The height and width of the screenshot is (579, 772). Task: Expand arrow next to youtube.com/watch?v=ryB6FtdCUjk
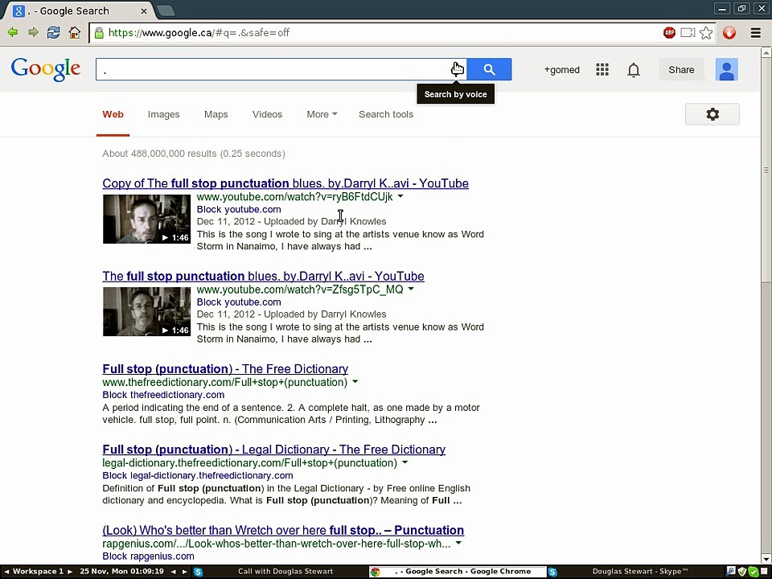coord(400,196)
